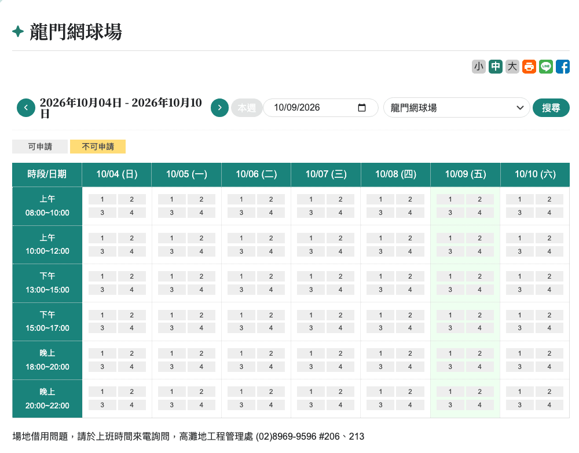Click the week range text 2026年10月04日
Image resolution: width=579 pixels, height=453 pixels.
pos(81,103)
